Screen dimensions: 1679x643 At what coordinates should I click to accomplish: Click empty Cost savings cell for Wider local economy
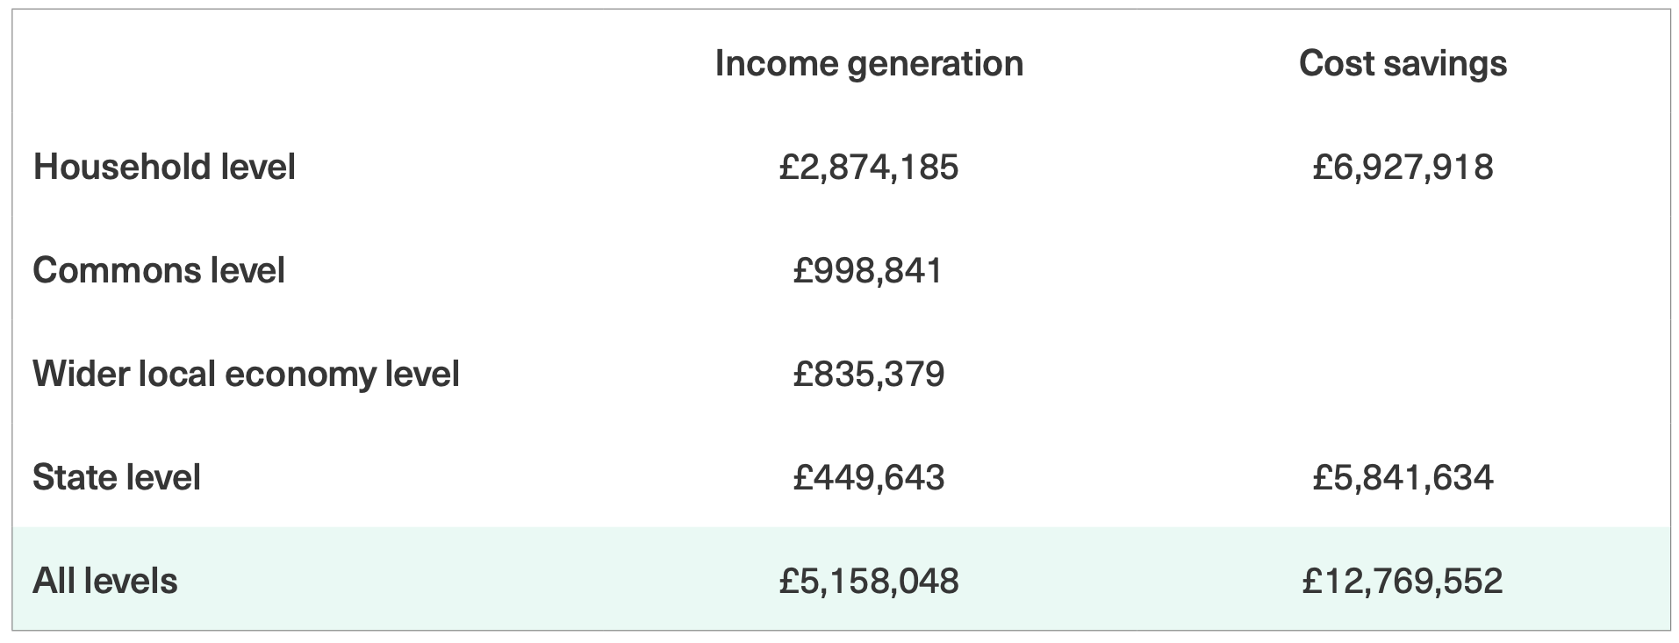pyautogui.click(x=1403, y=374)
